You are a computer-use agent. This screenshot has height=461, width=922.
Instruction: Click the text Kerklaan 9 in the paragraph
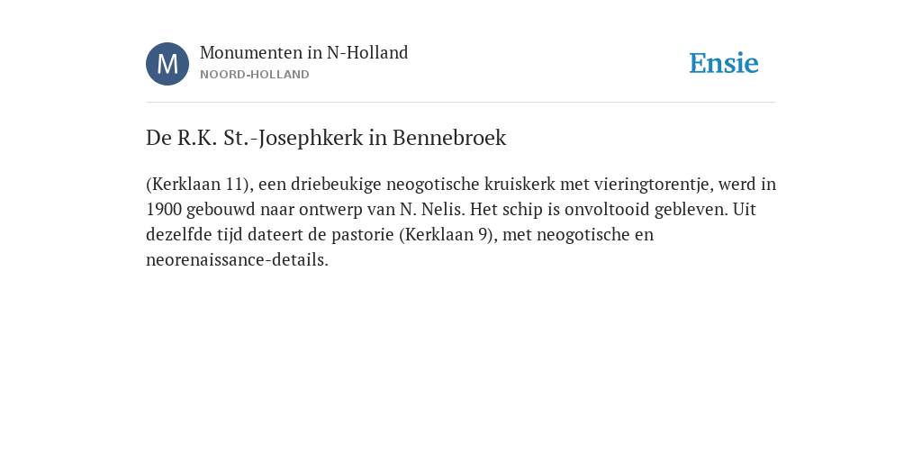coord(447,235)
